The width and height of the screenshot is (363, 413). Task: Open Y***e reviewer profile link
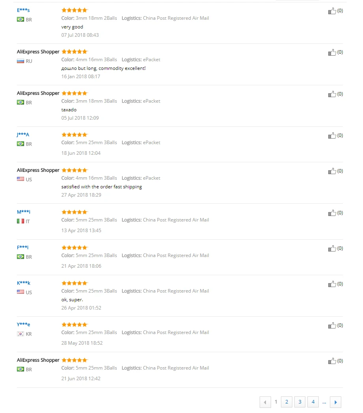tap(24, 324)
